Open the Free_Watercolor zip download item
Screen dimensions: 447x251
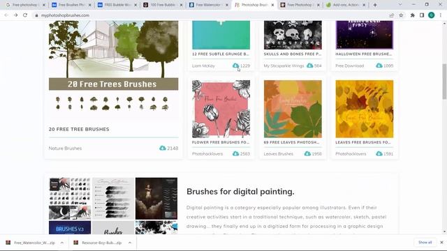click(x=30, y=243)
